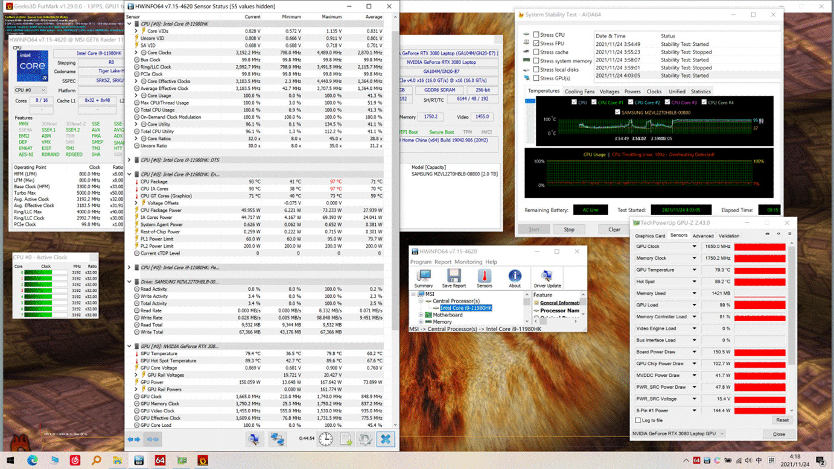This screenshot has width=834, height=469.
Task: Click the network computers icon in the Sensor Status bar
Action: pos(277,439)
